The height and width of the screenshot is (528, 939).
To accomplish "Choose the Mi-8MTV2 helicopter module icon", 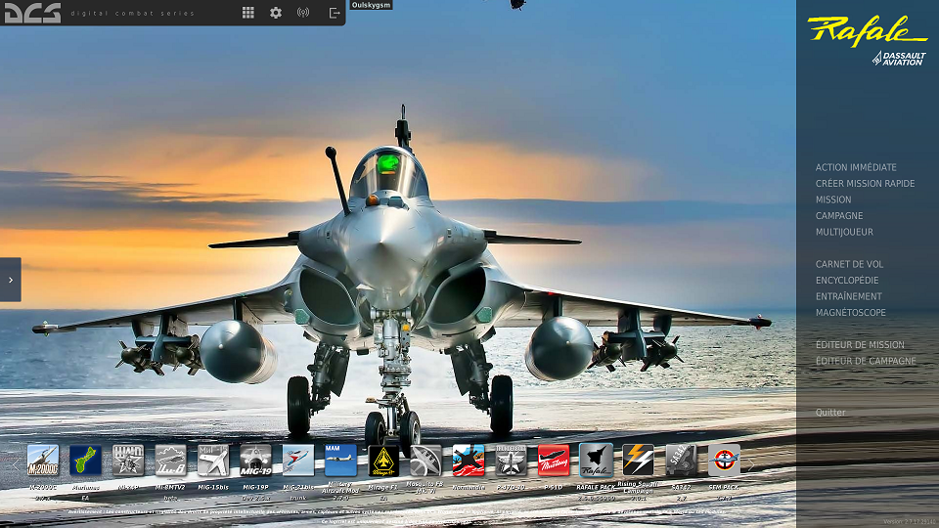I will (170, 461).
